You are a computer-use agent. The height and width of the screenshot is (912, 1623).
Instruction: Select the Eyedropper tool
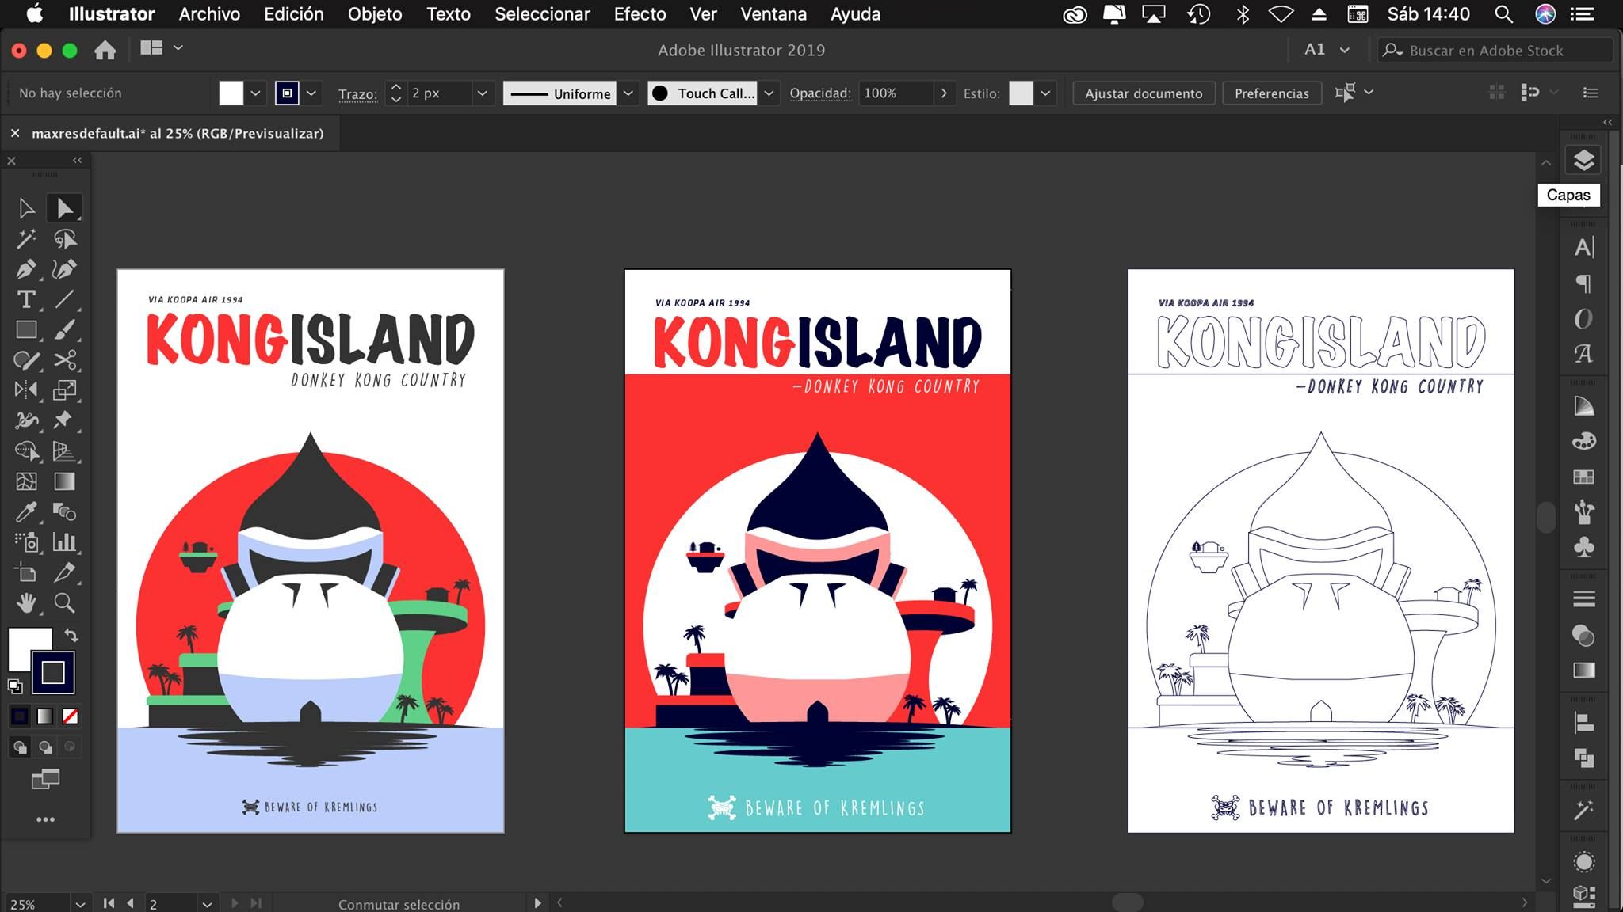click(x=26, y=512)
